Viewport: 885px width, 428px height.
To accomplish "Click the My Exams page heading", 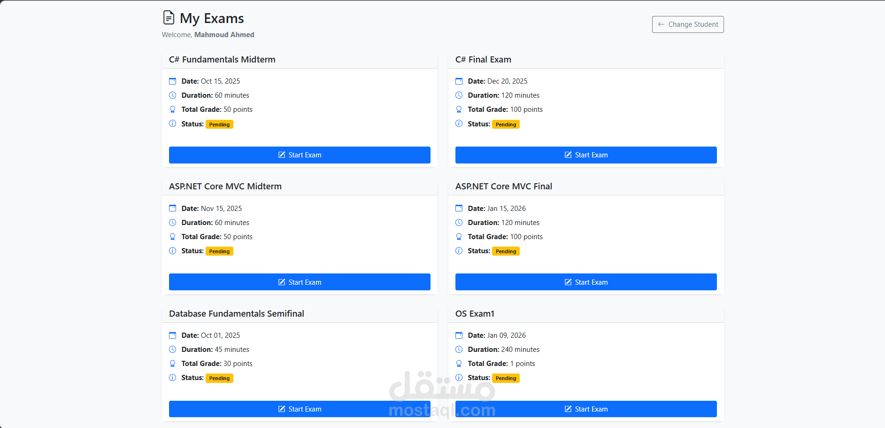I will tap(212, 18).
